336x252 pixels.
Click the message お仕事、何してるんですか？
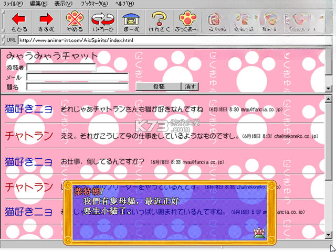[x=102, y=162]
